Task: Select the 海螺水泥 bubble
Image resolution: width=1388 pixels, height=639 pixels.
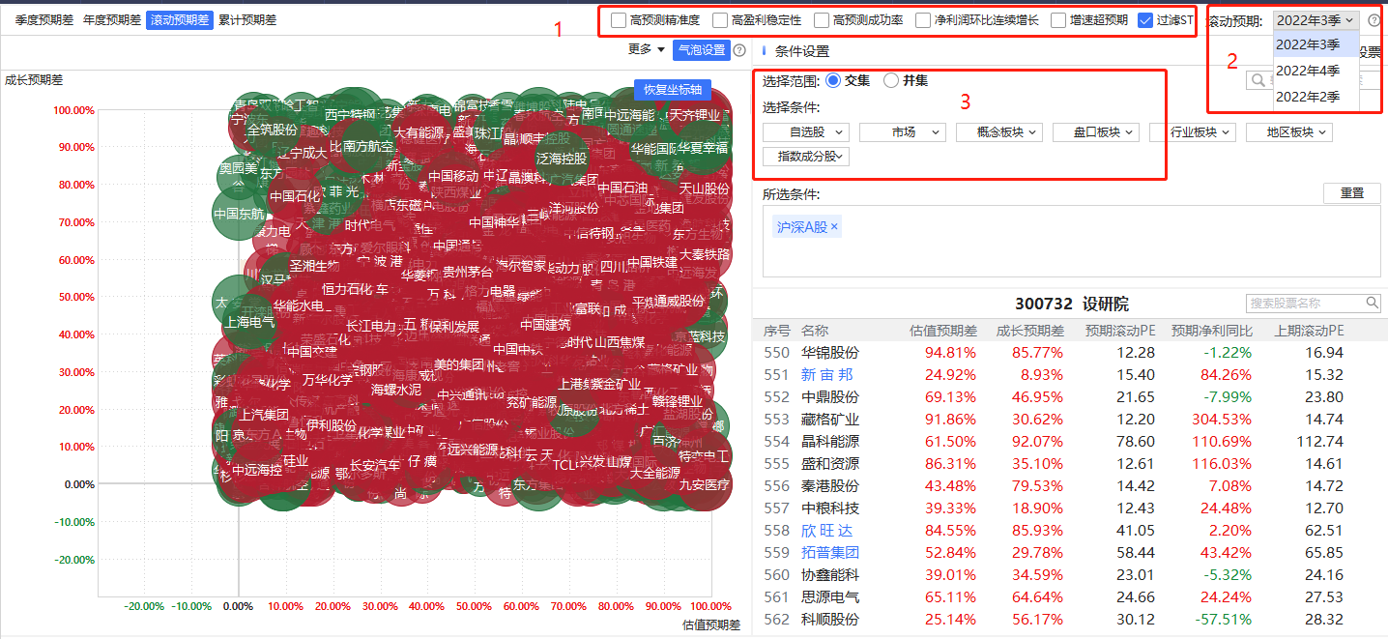Action: (x=396, y=391)
